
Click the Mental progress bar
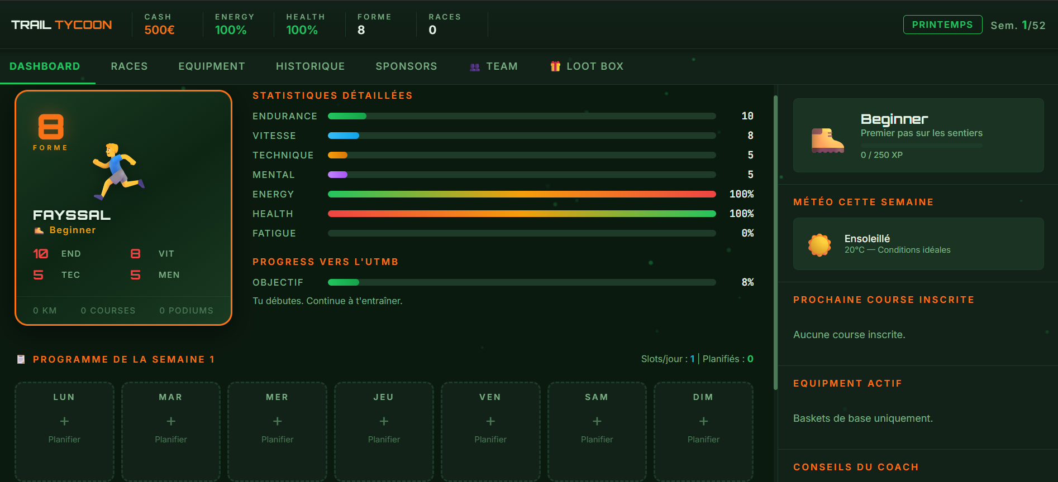pyautogui.click(x=522, y=175)
